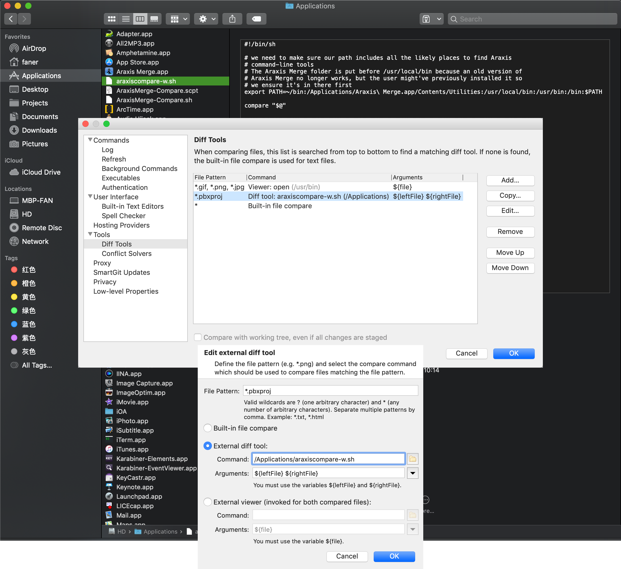Select the grid view icon in toolbar

[112, 19]
